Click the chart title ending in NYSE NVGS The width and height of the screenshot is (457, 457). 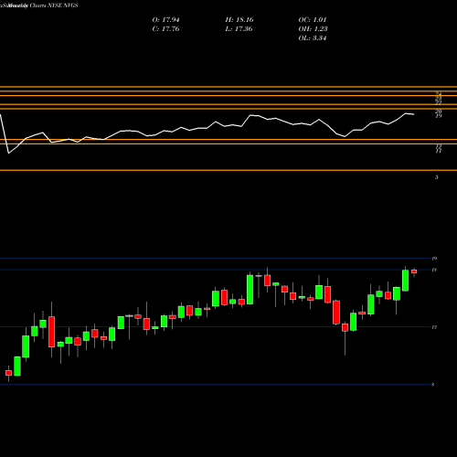(x=39, y=5)
